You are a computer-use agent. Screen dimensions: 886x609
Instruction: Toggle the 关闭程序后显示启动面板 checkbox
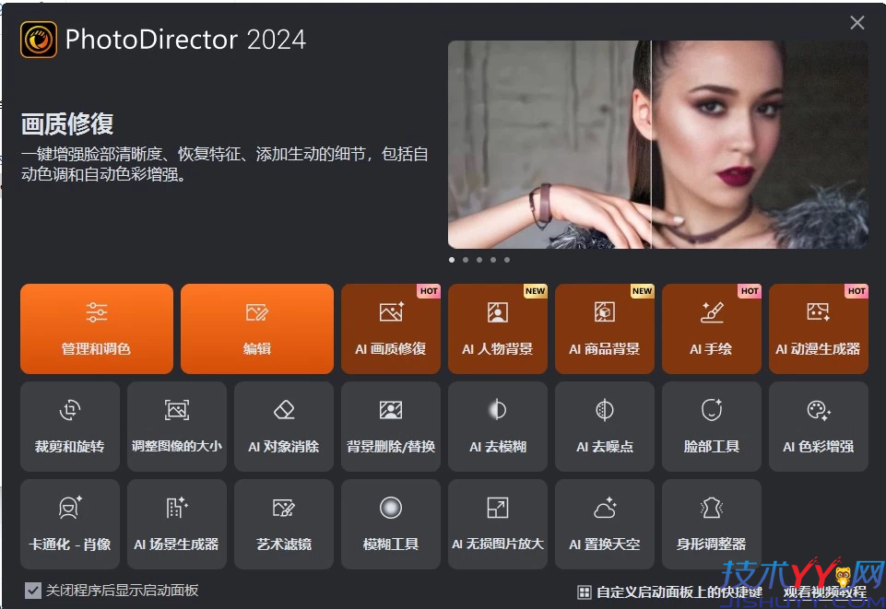[x=32, y=591]
